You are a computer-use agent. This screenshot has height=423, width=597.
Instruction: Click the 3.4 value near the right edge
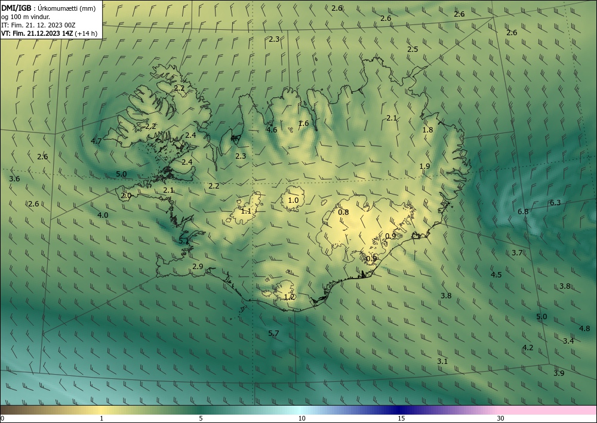point(568,341)
